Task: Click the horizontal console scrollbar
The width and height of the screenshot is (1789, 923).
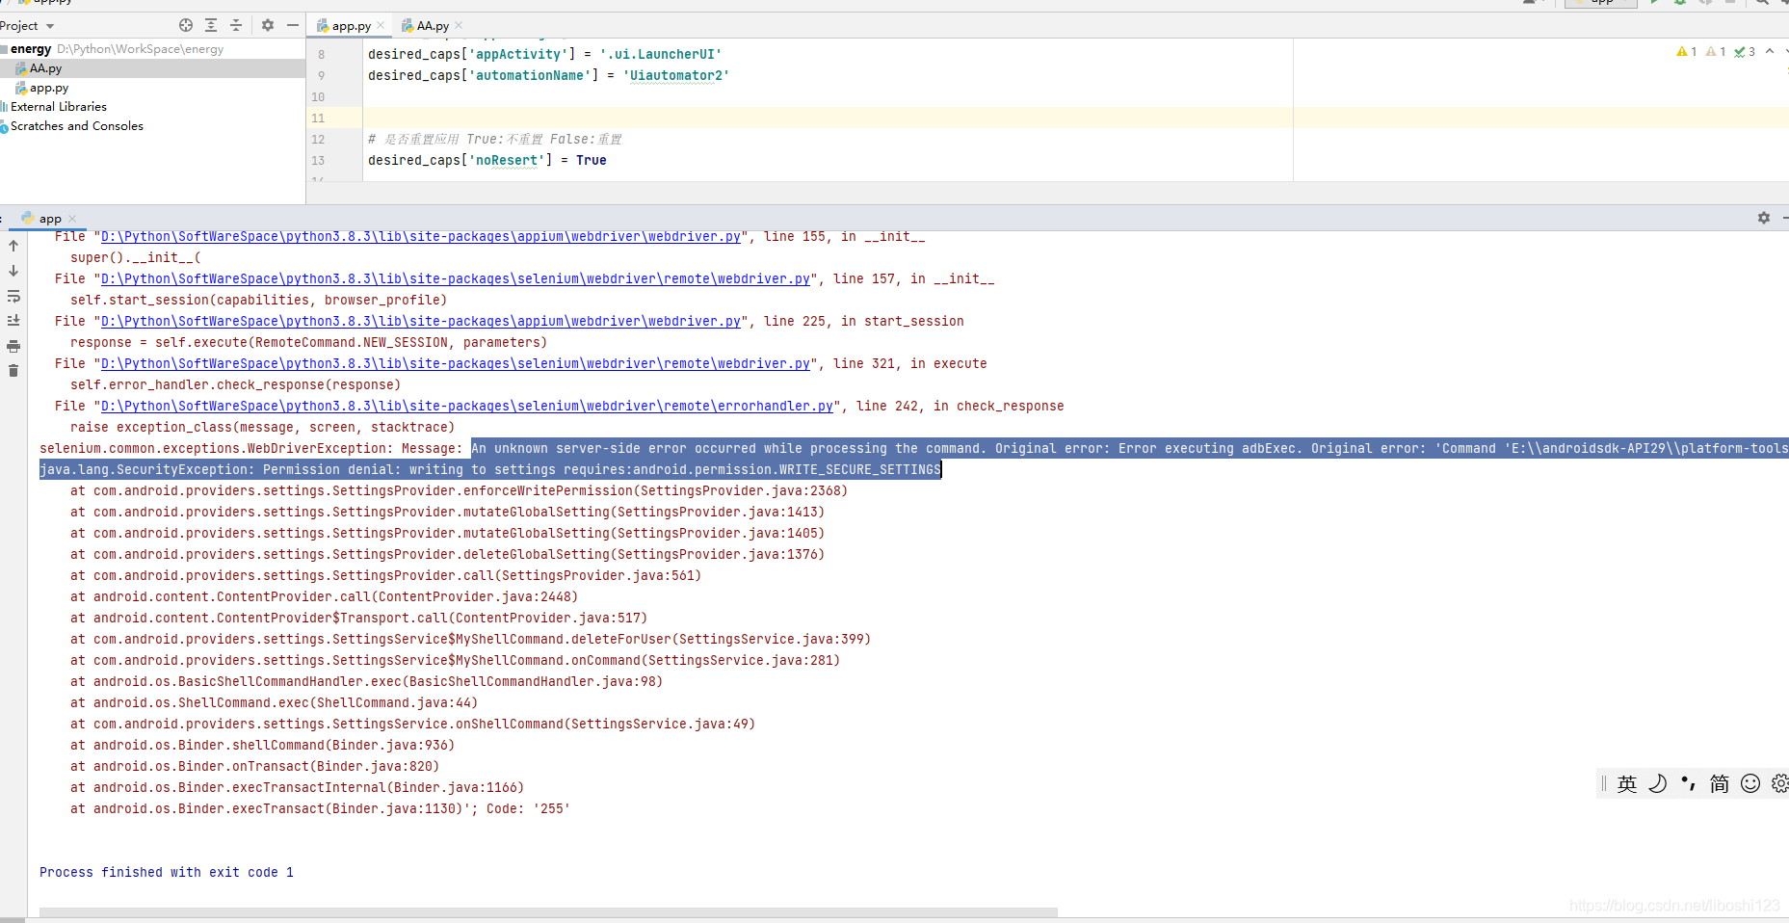Action: (548, 911)
